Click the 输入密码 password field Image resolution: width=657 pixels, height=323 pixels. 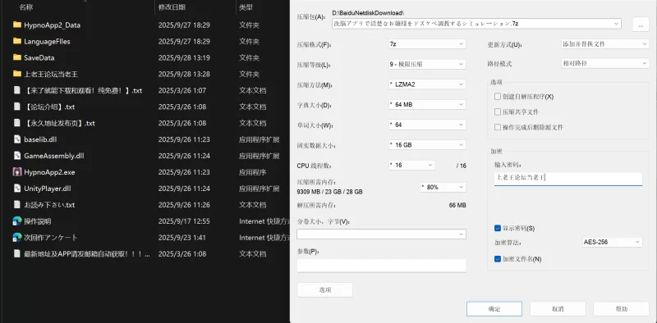point(568,179)
